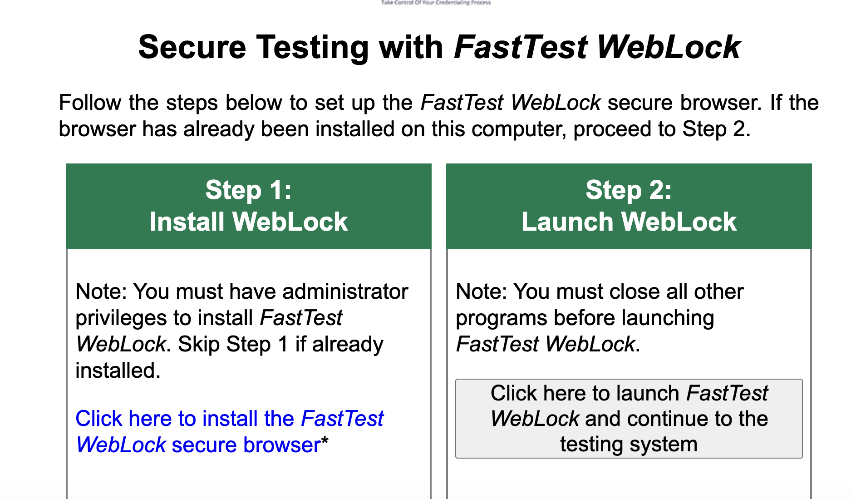Viewport: 851px width, 499px height.
Task: Click the asterisk after the install link
Action: (325, 442)
